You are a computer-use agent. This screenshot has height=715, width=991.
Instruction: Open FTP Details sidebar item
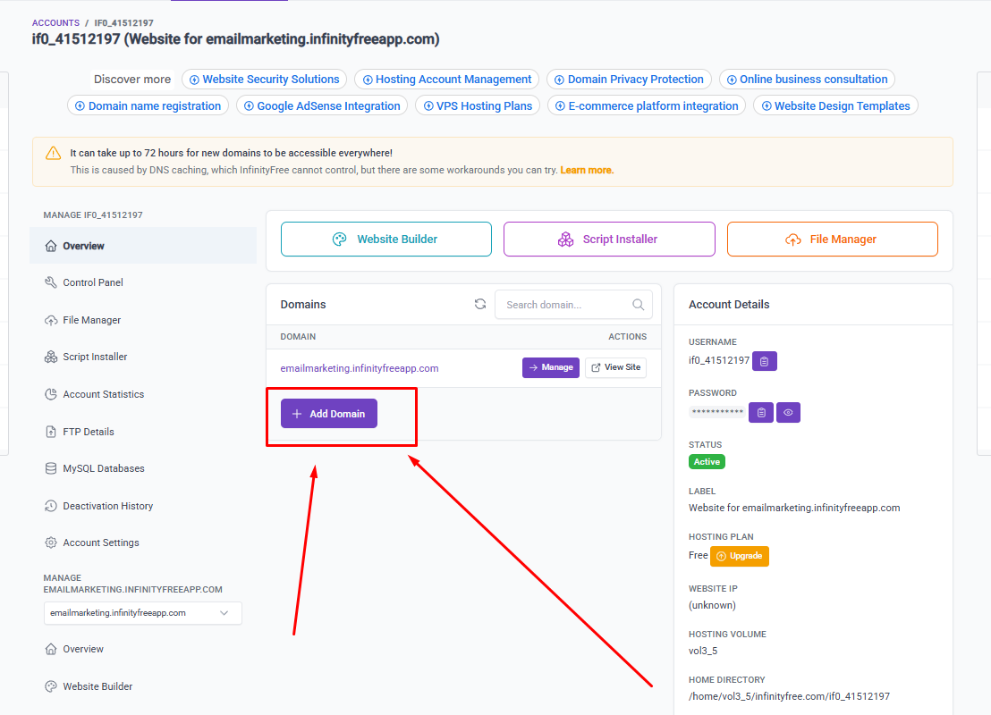[89, 432]
